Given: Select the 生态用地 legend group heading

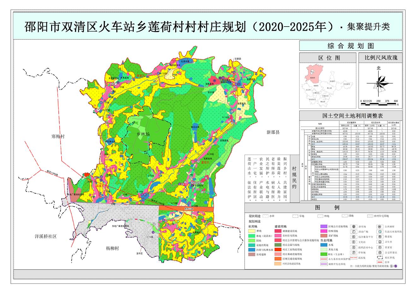Looking at the screenshot, I should pyautogui.click(x=326, y=240).
